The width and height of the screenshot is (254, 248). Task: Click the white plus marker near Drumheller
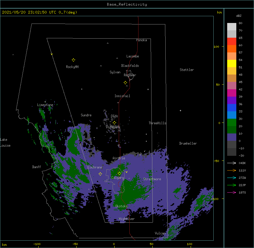(x=180, y=110)
